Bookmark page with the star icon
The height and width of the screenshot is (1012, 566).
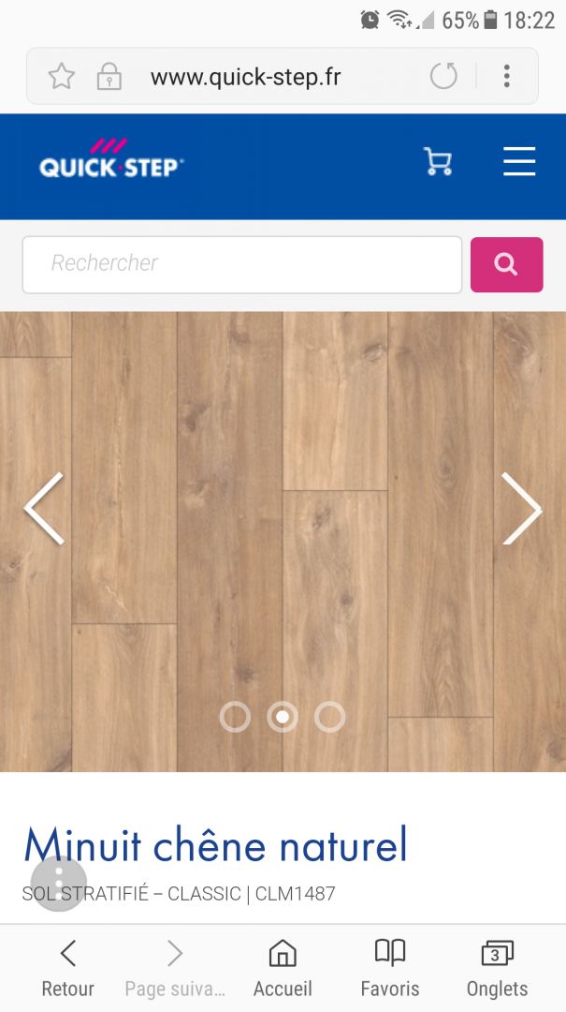pyautogui.click(x=61, y=76)
